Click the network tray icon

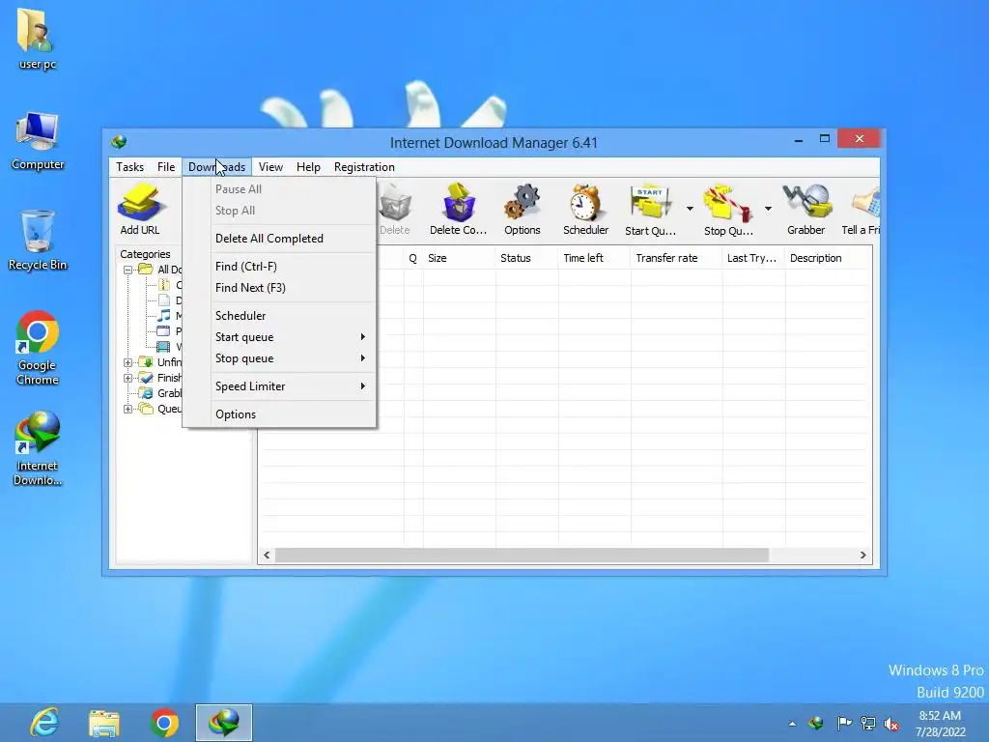[x=868, y=723]
